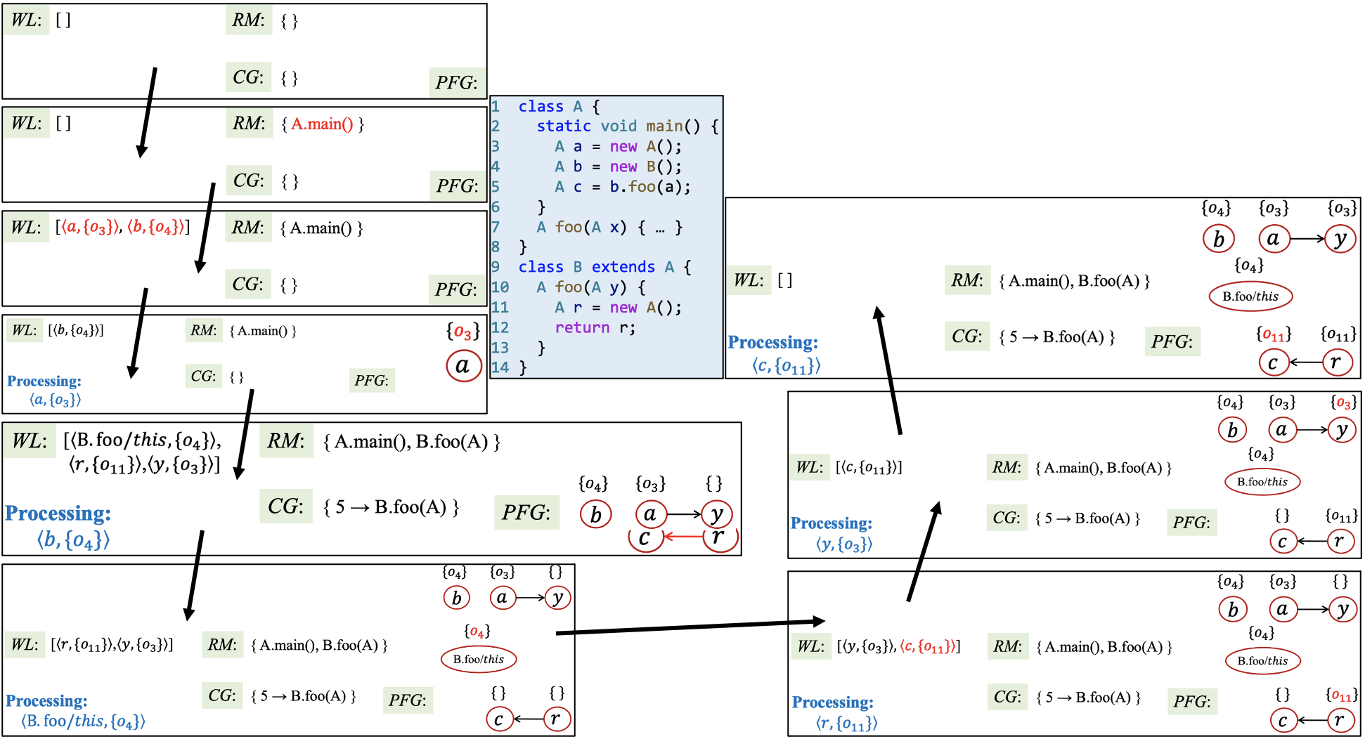The height and width of the screenshot is (739, 1365).
Task: Click the B.foo/this oval in the Processing ⟨c,{o11}⟩ panel
Action: coord(1251,296)
